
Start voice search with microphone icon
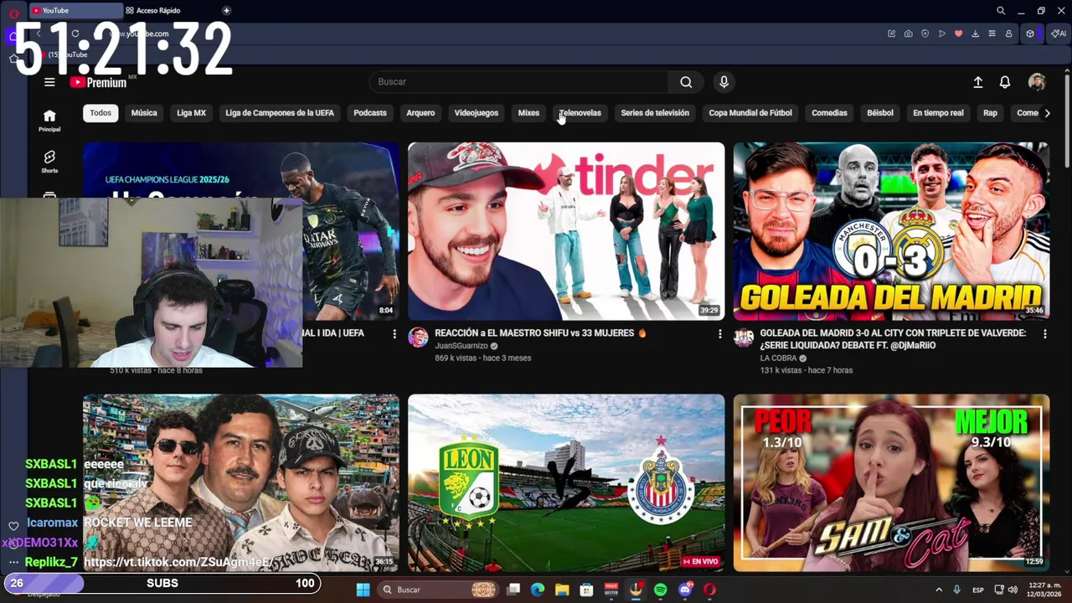click(724, 82)
